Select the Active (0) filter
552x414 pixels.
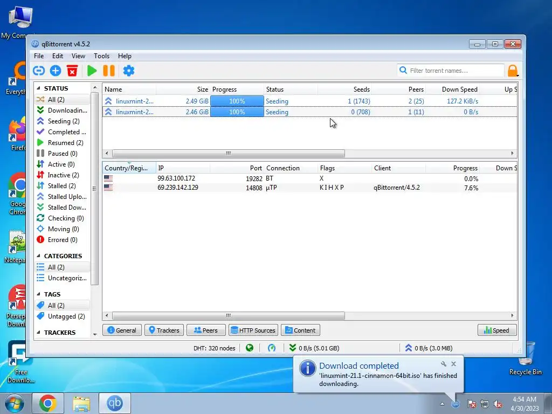click(x=63, y=164)
